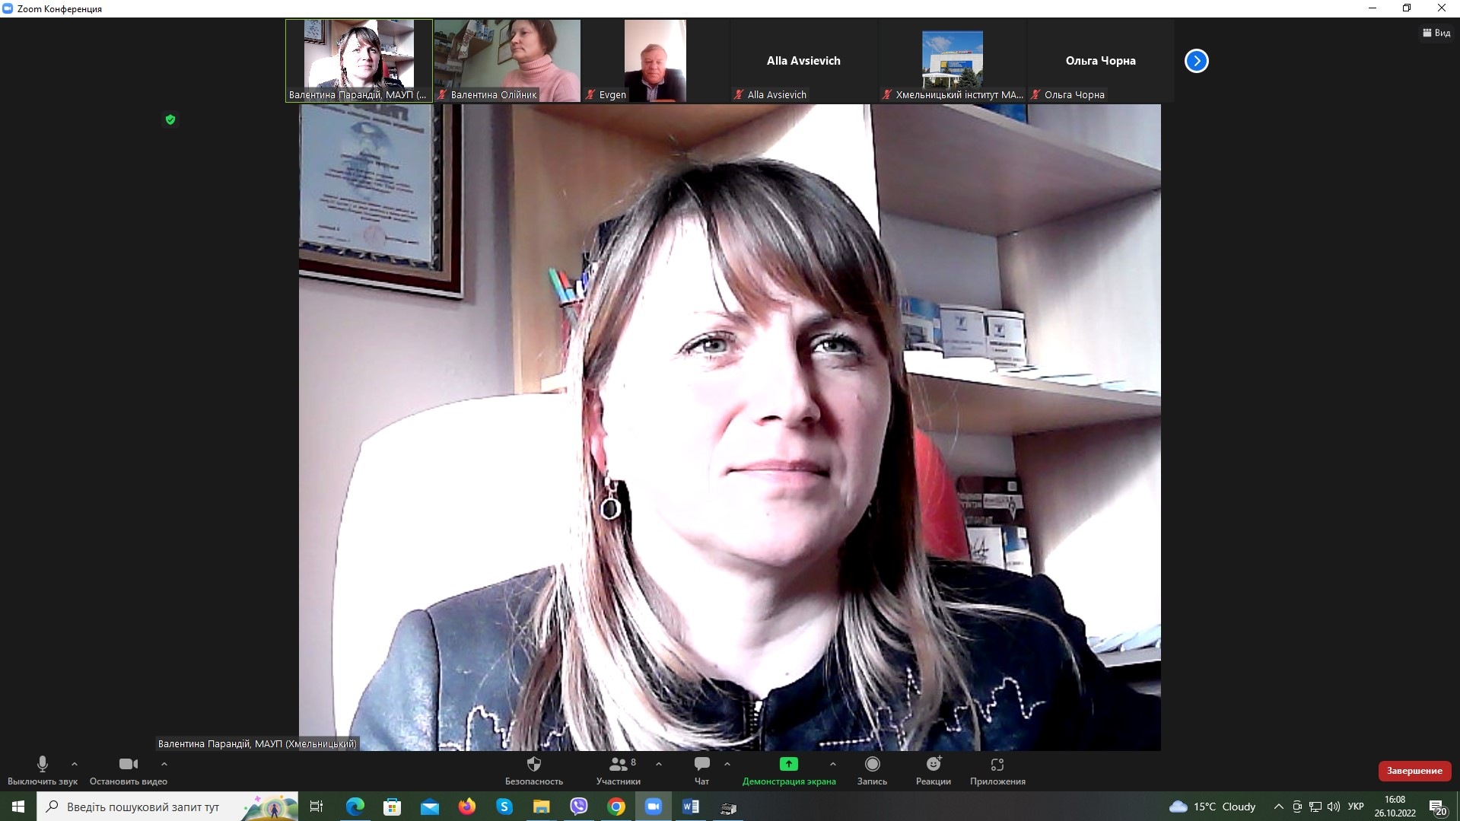Launch Google Chrome from taskbar

click(616, 807)
